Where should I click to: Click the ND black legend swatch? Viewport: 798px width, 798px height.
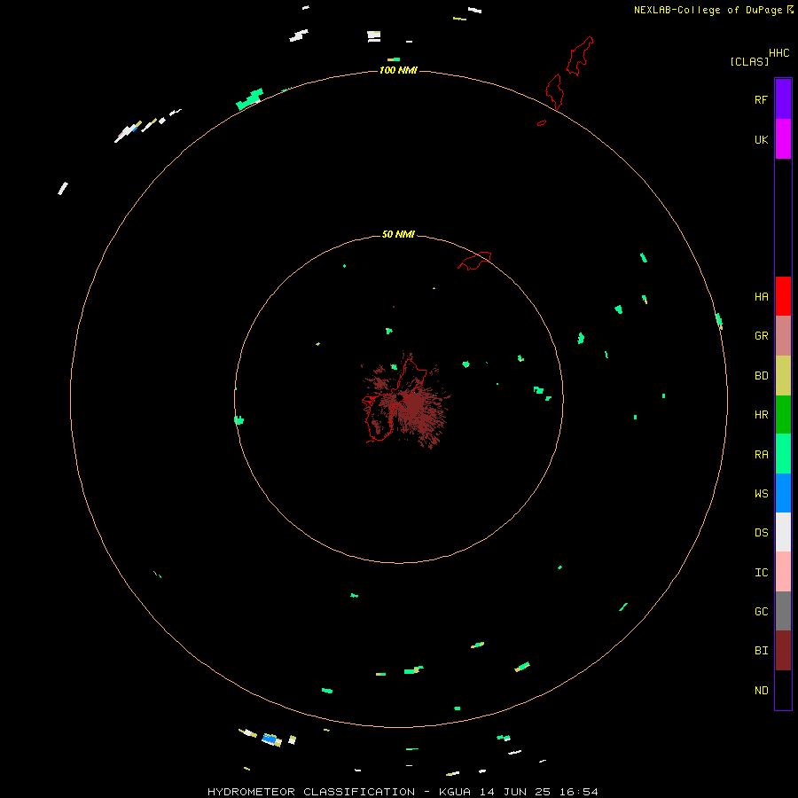(783, 690)
